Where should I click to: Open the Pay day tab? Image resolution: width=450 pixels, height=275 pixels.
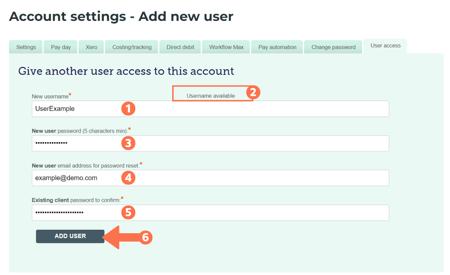pyautogui.click(x=60, y=47)
